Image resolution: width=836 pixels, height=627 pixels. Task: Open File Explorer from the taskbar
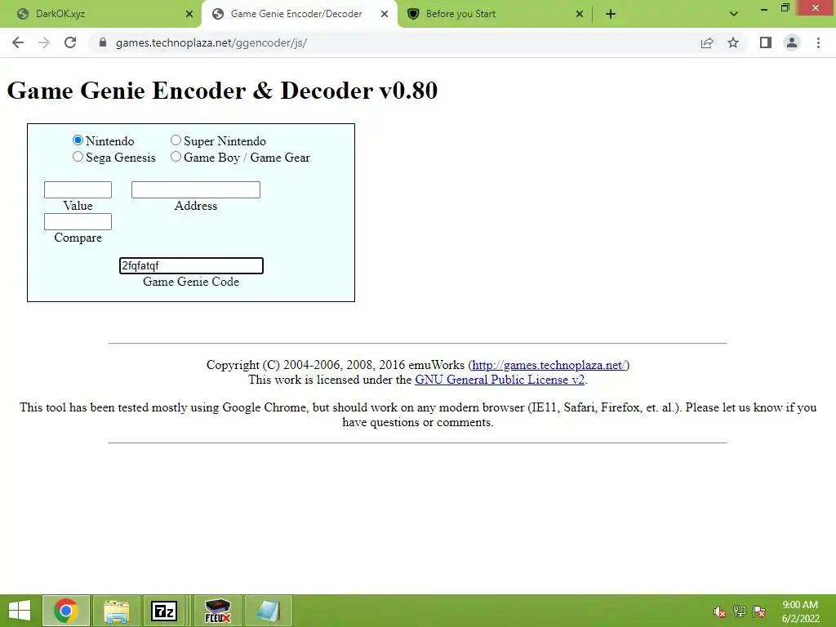116,611
